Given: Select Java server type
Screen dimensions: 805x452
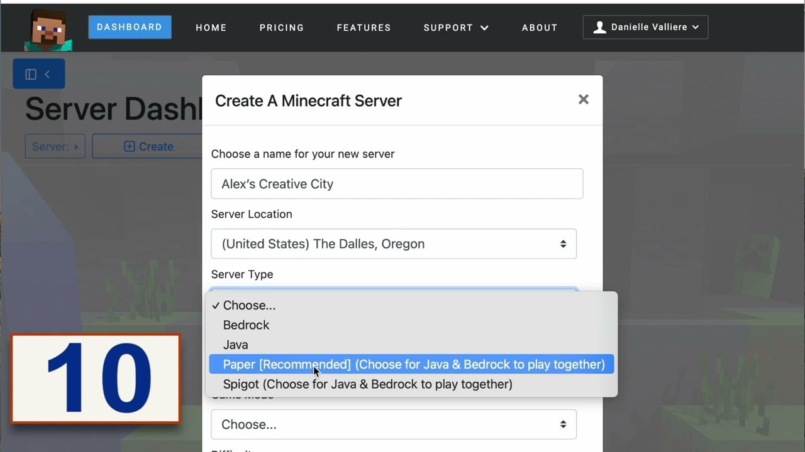Looking at the screenshot, I should 411,345.
